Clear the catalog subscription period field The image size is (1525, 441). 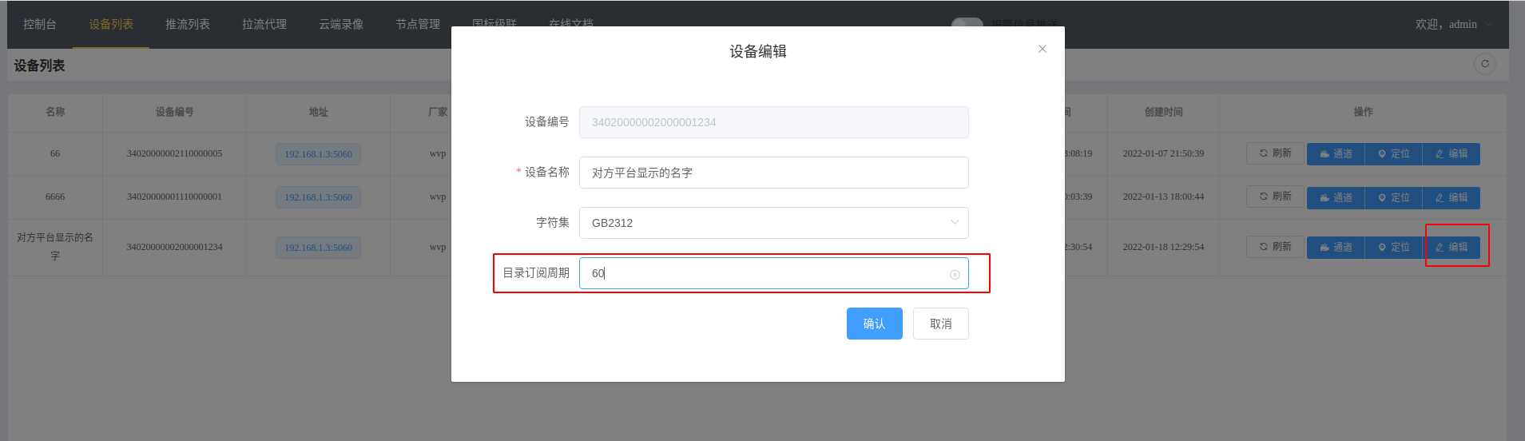pyautogui.click(x=954, y=274)
